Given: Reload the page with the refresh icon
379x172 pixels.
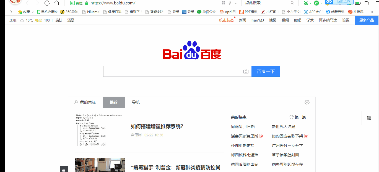Looking at the screenshot, I should point(47,3).
